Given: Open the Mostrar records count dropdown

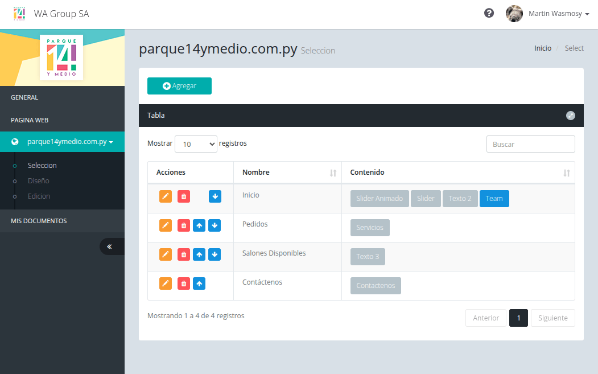Looking at the screenshot, I should [x=196, y=144].
